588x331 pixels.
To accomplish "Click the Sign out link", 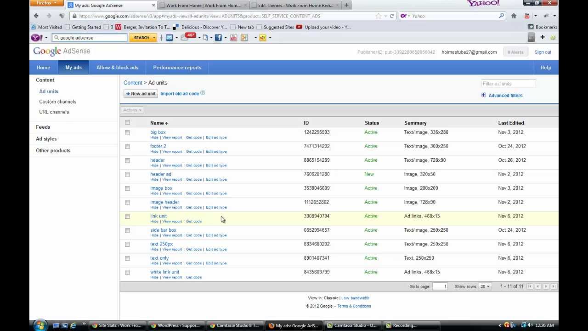I will pos(543,52).
